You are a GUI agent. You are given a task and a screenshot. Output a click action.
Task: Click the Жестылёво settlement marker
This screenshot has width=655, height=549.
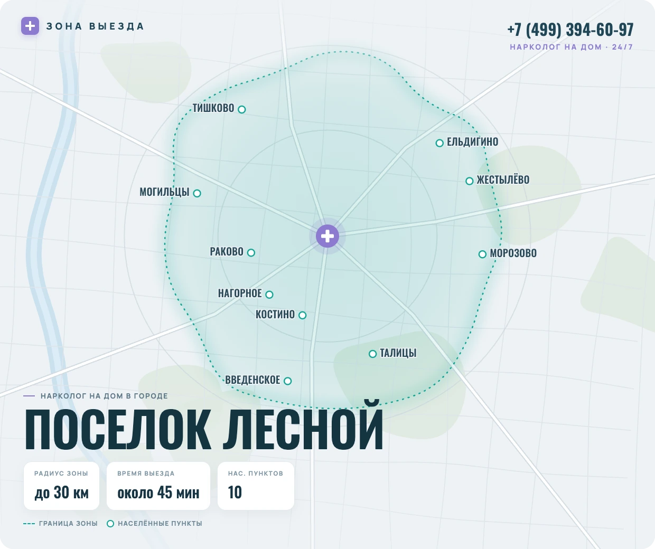pyautogui.click(x=470, y=181)
